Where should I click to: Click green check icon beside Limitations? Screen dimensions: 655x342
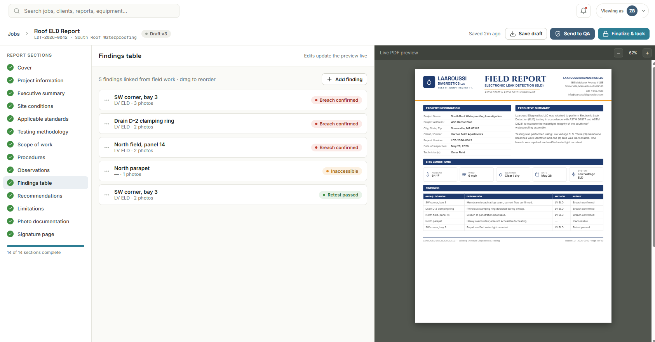click(10, 208)
